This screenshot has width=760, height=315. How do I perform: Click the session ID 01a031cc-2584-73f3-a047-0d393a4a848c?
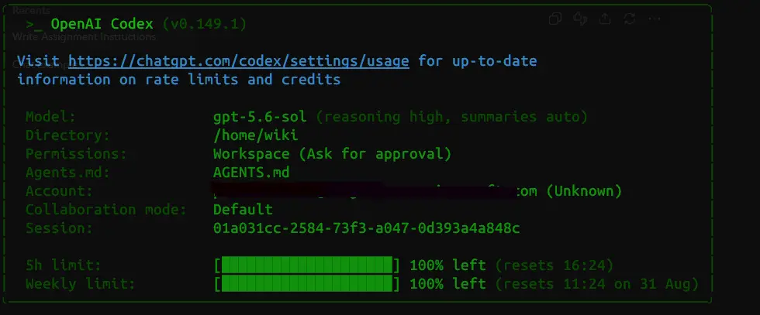[366, 228]
